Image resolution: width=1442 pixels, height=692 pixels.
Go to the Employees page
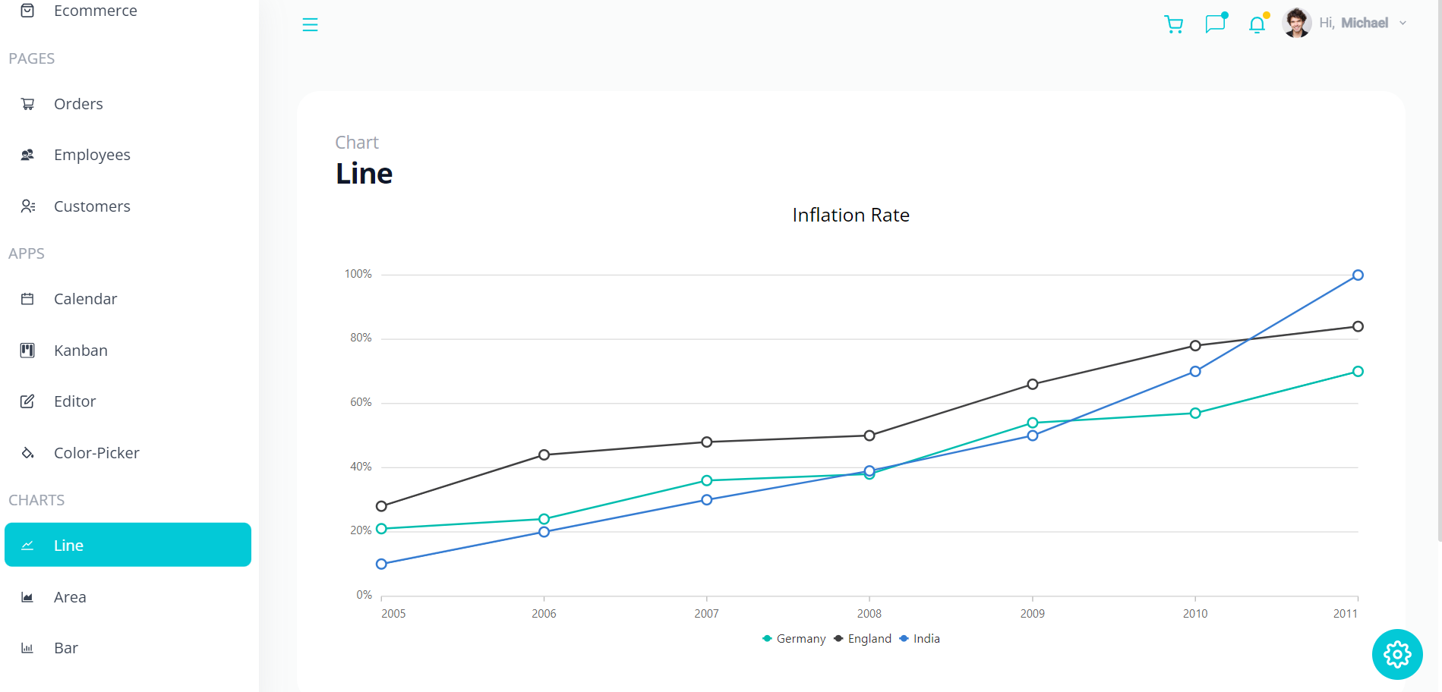[x=92, y=155]
